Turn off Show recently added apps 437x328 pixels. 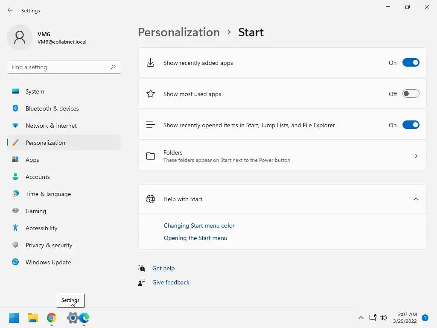tap(411, 63)
